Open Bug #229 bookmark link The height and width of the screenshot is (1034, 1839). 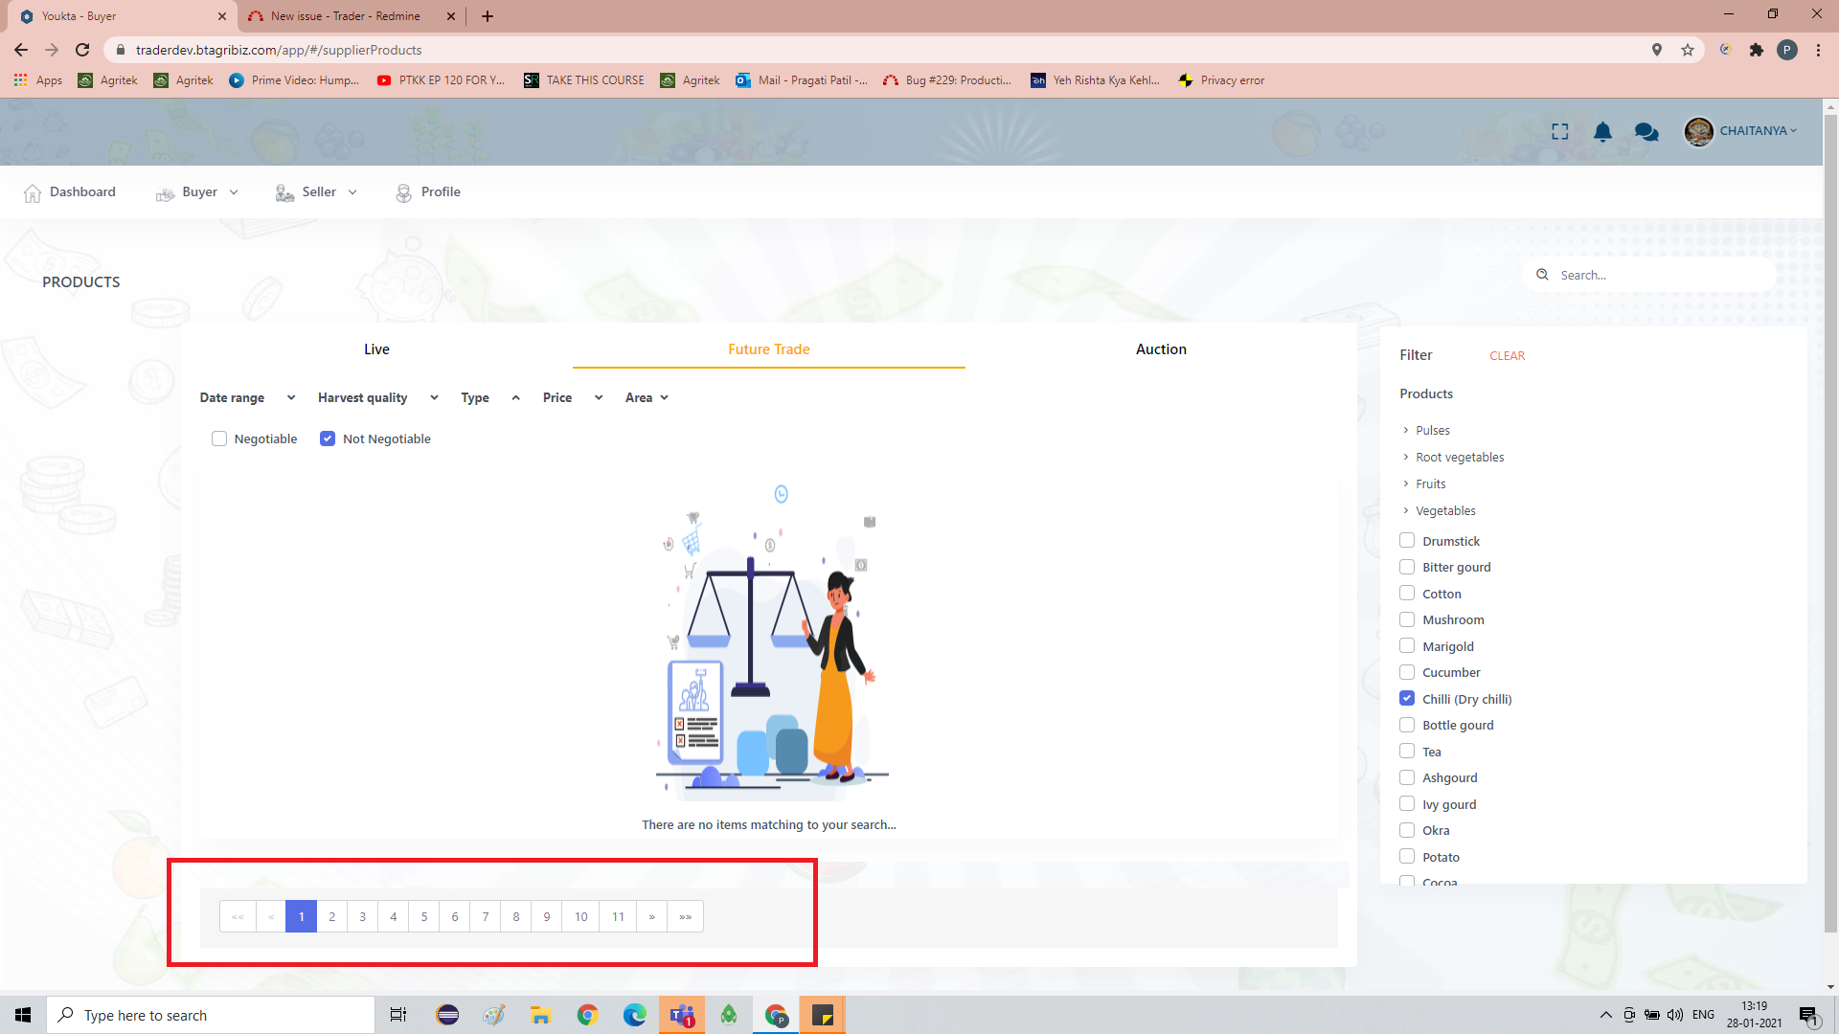pos(946,80)
